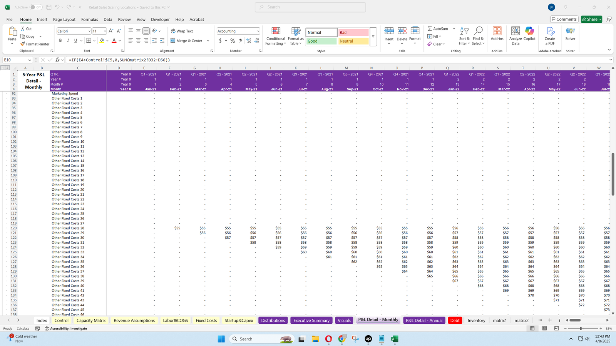Toggle Wrap Text for selected cells
The image size is (616, 346).
point(182,31)
